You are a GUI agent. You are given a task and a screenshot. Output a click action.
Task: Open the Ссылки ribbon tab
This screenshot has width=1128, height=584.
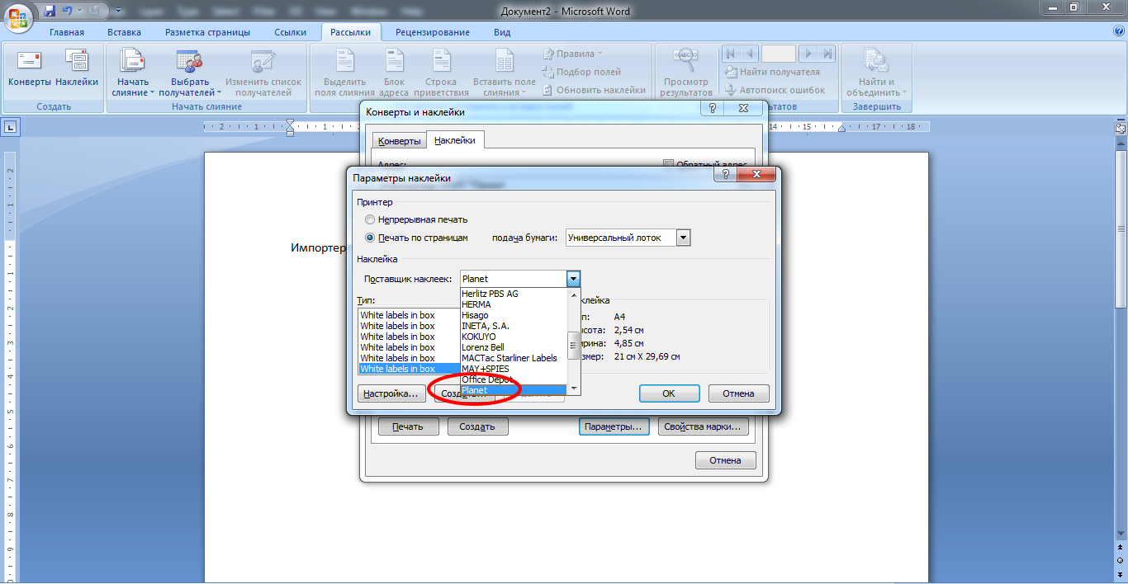[291, 32]
